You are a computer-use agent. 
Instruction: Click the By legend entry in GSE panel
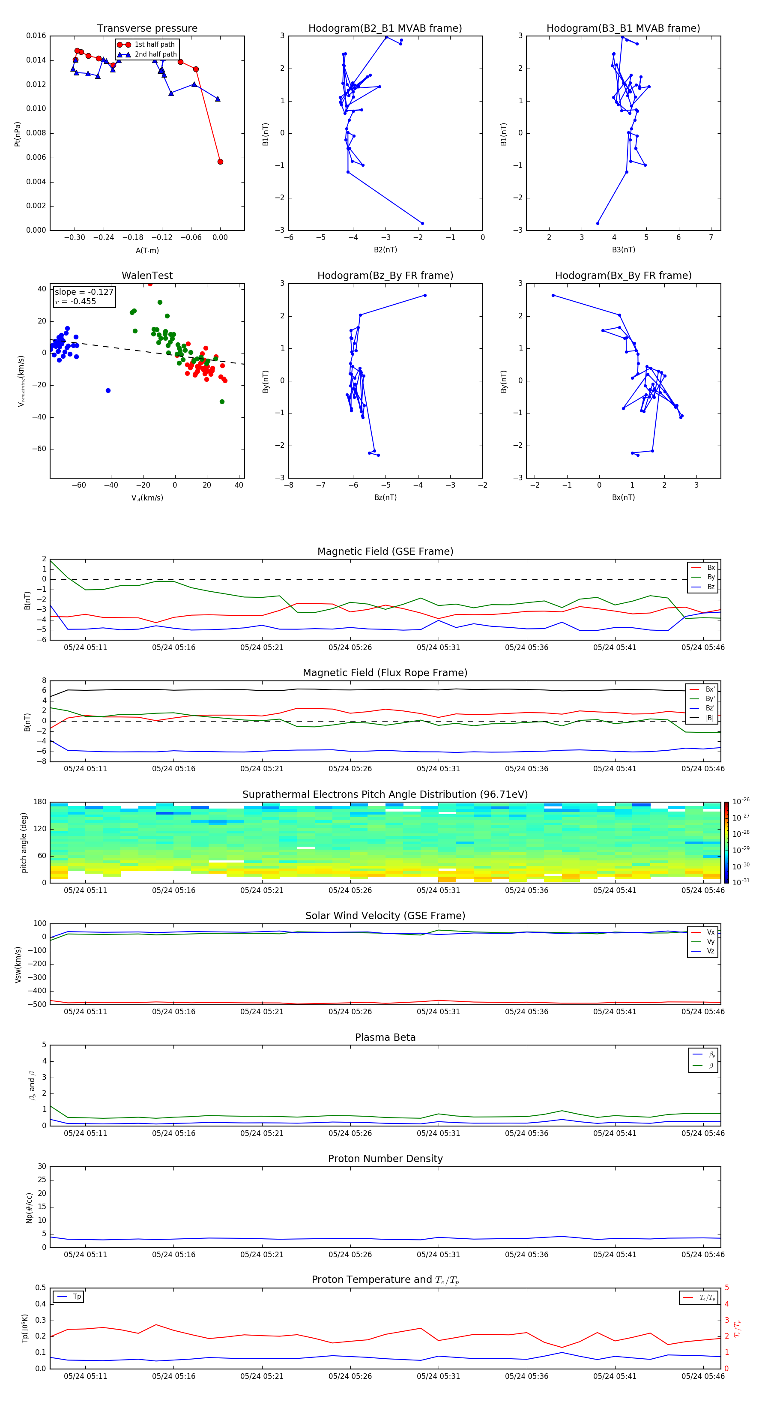703,577
